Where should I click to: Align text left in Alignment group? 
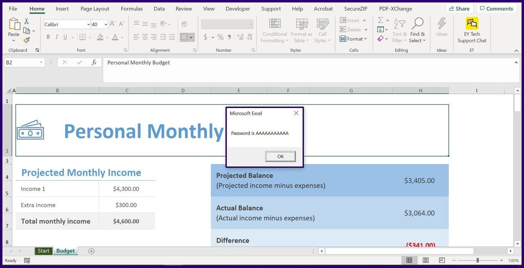click(136, 37)
